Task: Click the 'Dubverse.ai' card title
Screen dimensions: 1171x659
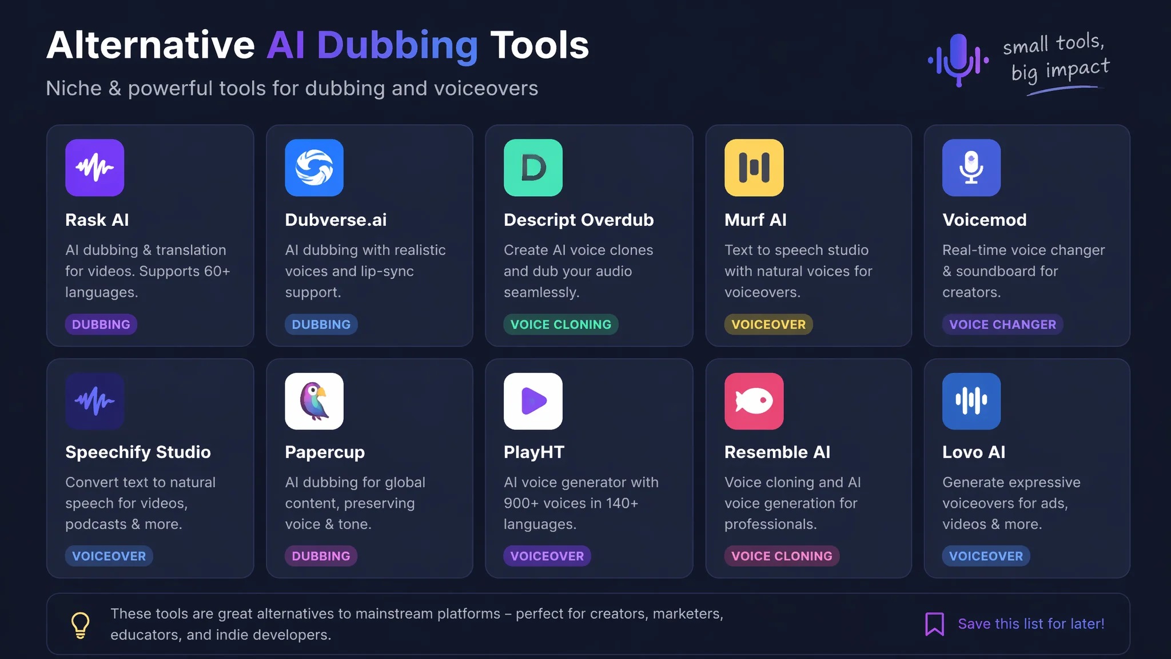Action: coord(336,220)
